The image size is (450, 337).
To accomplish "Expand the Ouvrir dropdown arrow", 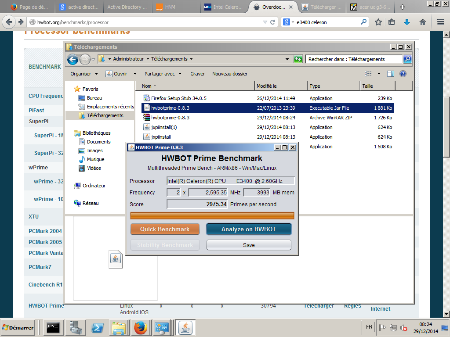I will tap(135, 74).
